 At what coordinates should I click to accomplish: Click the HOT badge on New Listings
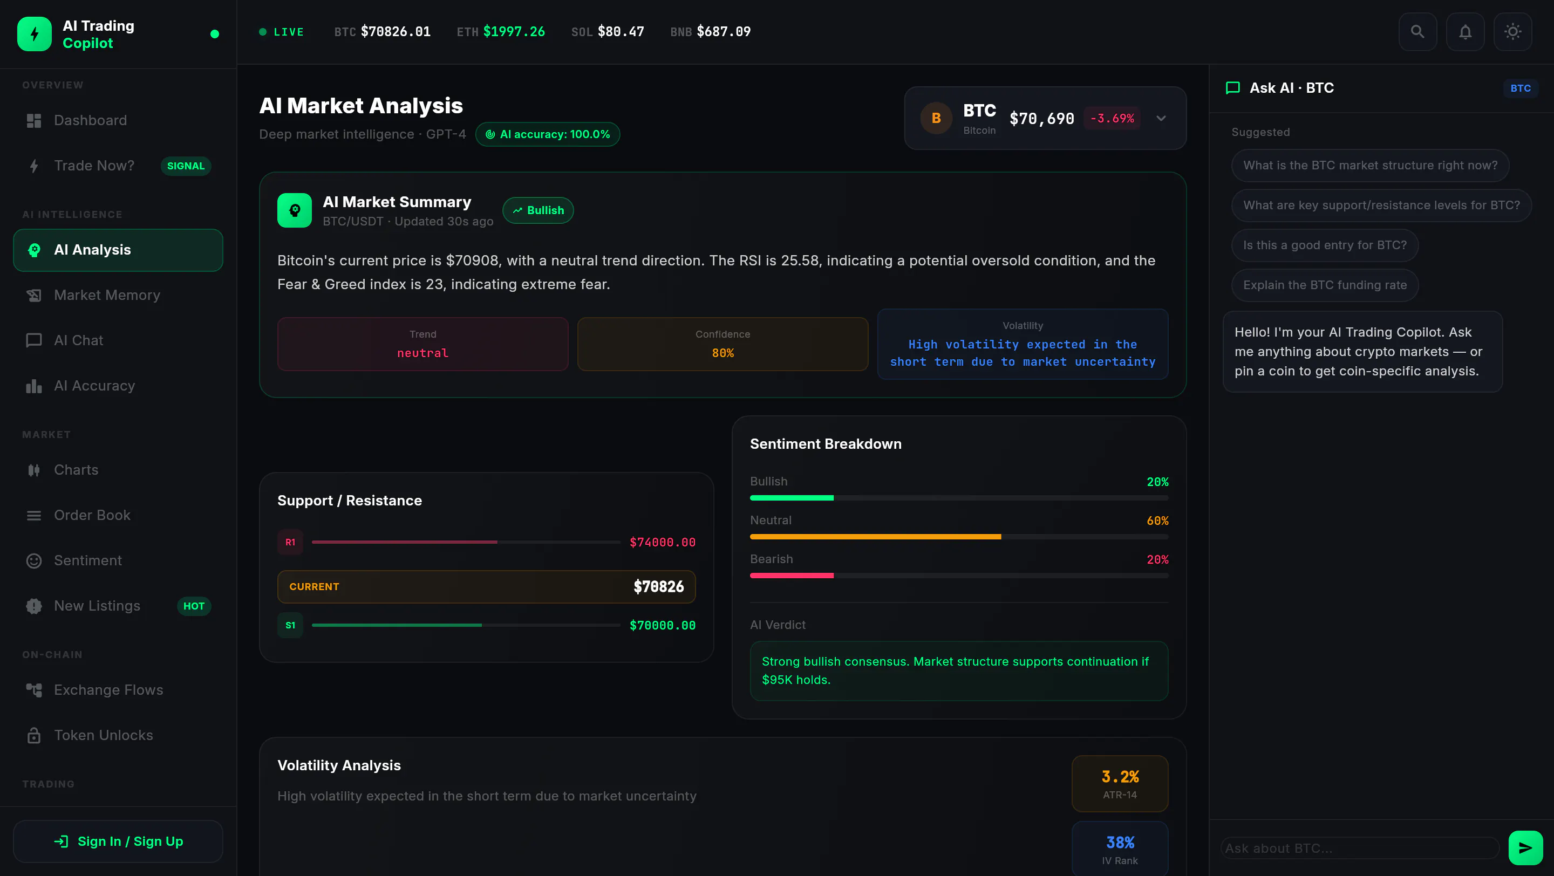coord(194,606)
